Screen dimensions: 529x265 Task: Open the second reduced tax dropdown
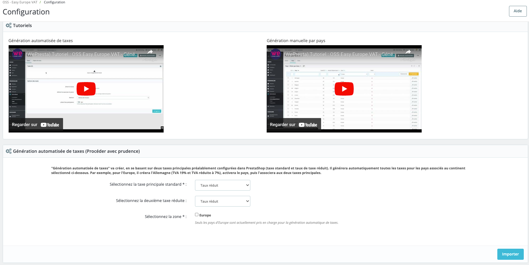coord(223,201)
